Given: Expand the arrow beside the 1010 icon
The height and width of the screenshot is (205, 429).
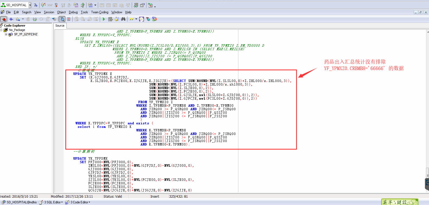Looking at the screenshot, I should 95,5.
